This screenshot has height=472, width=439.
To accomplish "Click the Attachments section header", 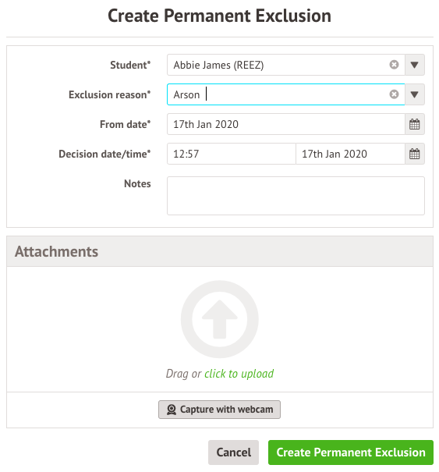I will coord(220,251).
